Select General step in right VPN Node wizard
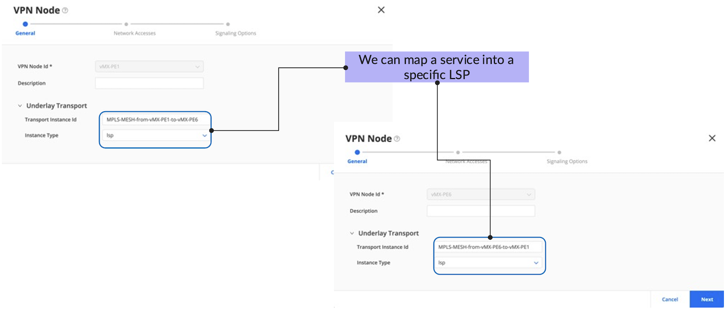The image size is (727, 311). click(x=357, y=157)
